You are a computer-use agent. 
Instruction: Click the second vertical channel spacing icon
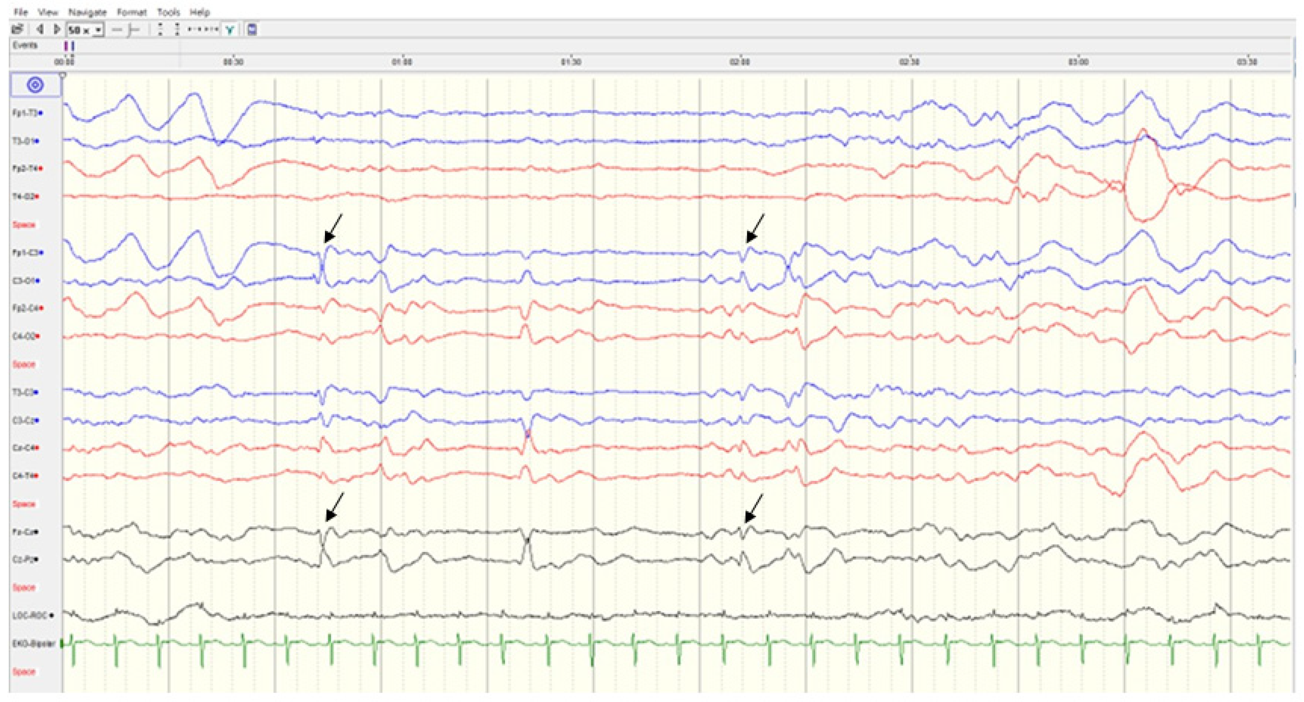tap(177, 30)
